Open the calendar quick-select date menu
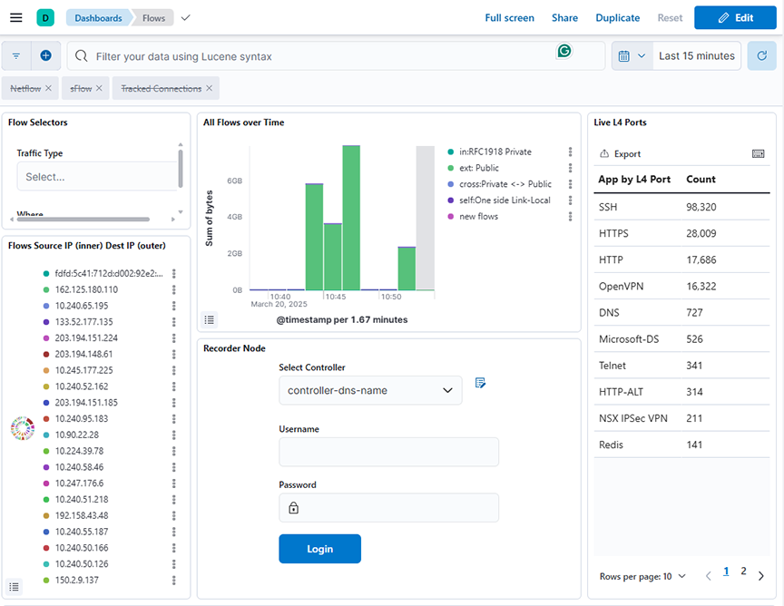This screenshot has width=784, height=606. (632, 56)
